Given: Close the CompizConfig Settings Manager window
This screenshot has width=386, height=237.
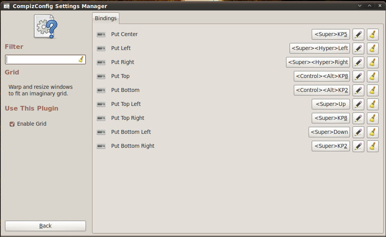Looking at the screenshot, I should tap(380, 6).
